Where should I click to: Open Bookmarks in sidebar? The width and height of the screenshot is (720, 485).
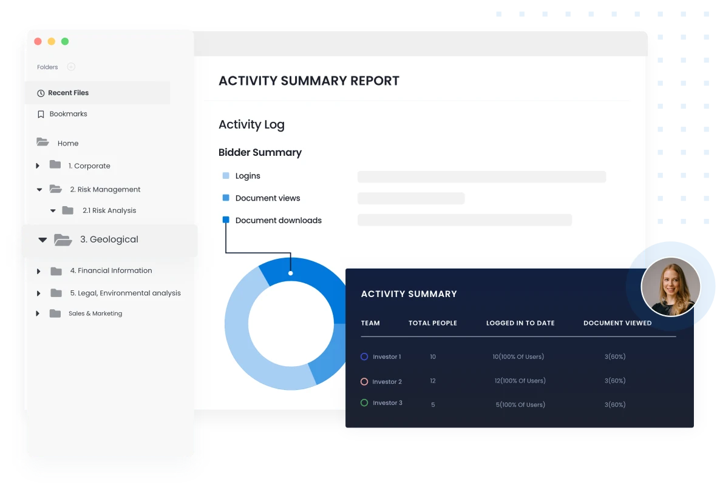(x=69, y=114)
